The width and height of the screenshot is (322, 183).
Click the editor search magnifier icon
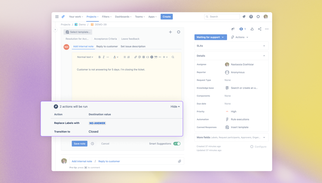coord(173,57)
